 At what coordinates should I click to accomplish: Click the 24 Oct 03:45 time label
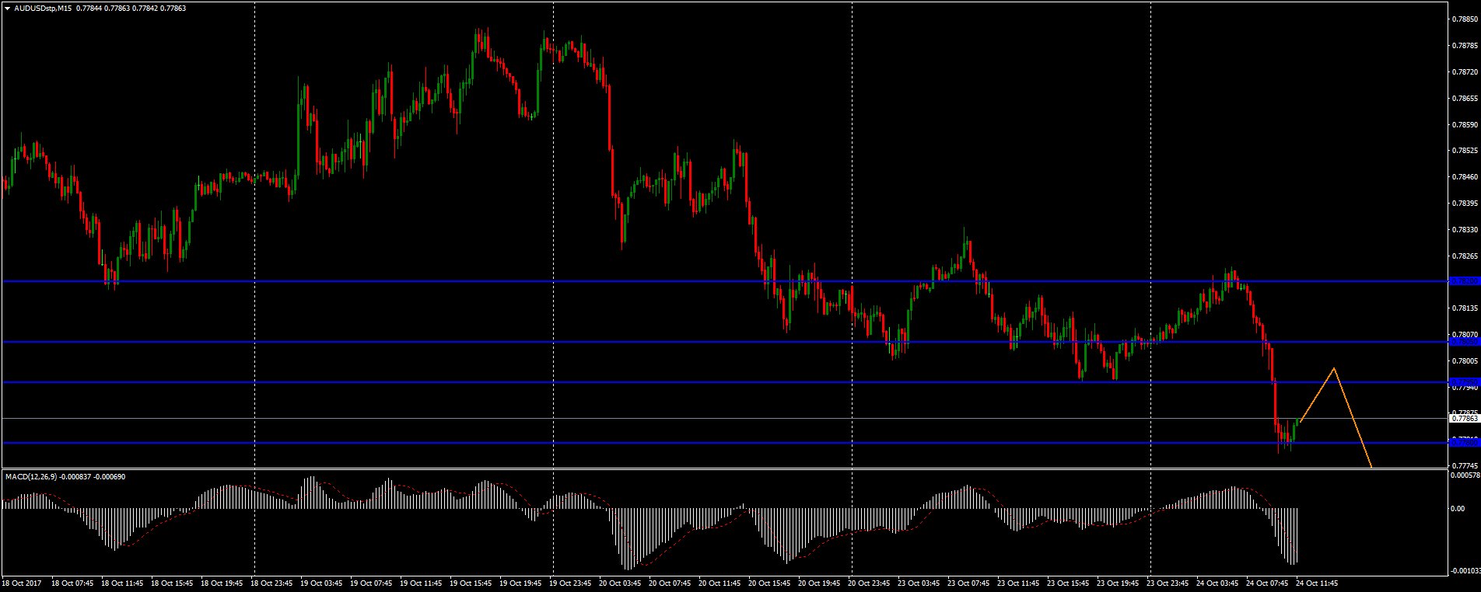[1217, 583]
